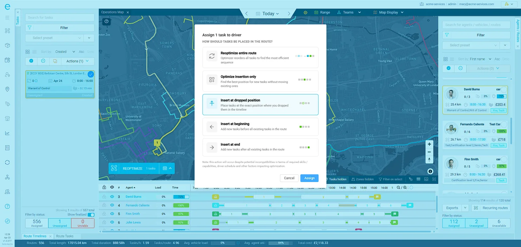
Task: Toggle visibility eye for Fernando Caliente row
Action: (x=112, y=205)
